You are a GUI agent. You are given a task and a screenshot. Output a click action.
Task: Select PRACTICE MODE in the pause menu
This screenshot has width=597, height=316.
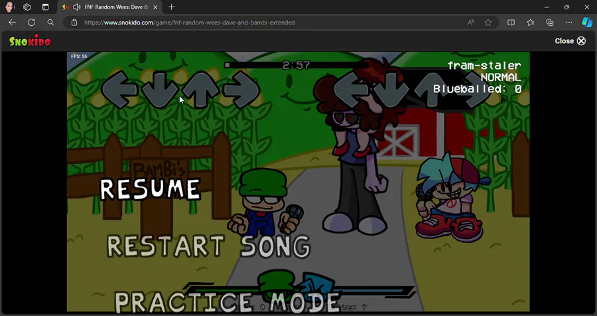(227, 302)
